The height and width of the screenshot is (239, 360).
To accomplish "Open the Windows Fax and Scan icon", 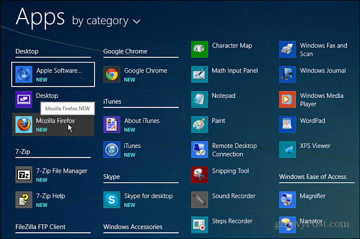I will click(287, 49).
